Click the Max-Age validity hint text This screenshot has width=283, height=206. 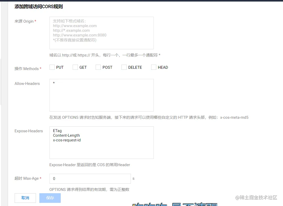tap(89, 190)
